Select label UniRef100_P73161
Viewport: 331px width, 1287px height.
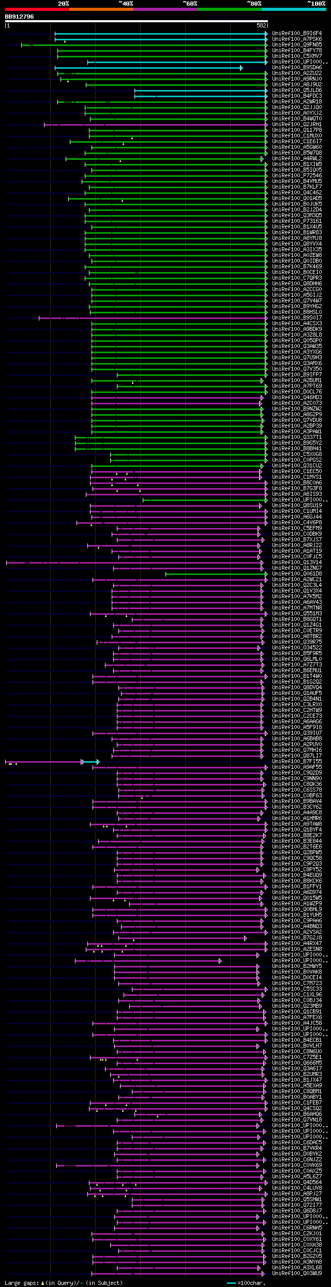[297, 221]
